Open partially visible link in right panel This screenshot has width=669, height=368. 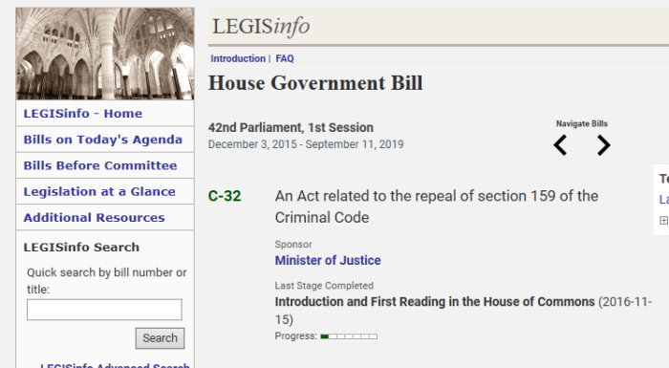pos(664,200)
